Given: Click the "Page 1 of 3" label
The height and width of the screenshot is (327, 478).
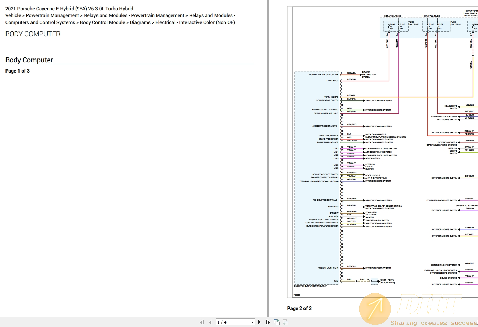Looking at the screenshot, I should click(17, 71).
